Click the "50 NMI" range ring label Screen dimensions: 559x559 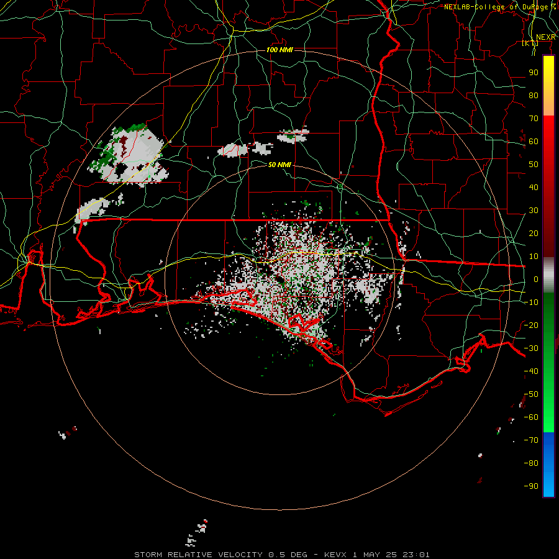[279, 165]
